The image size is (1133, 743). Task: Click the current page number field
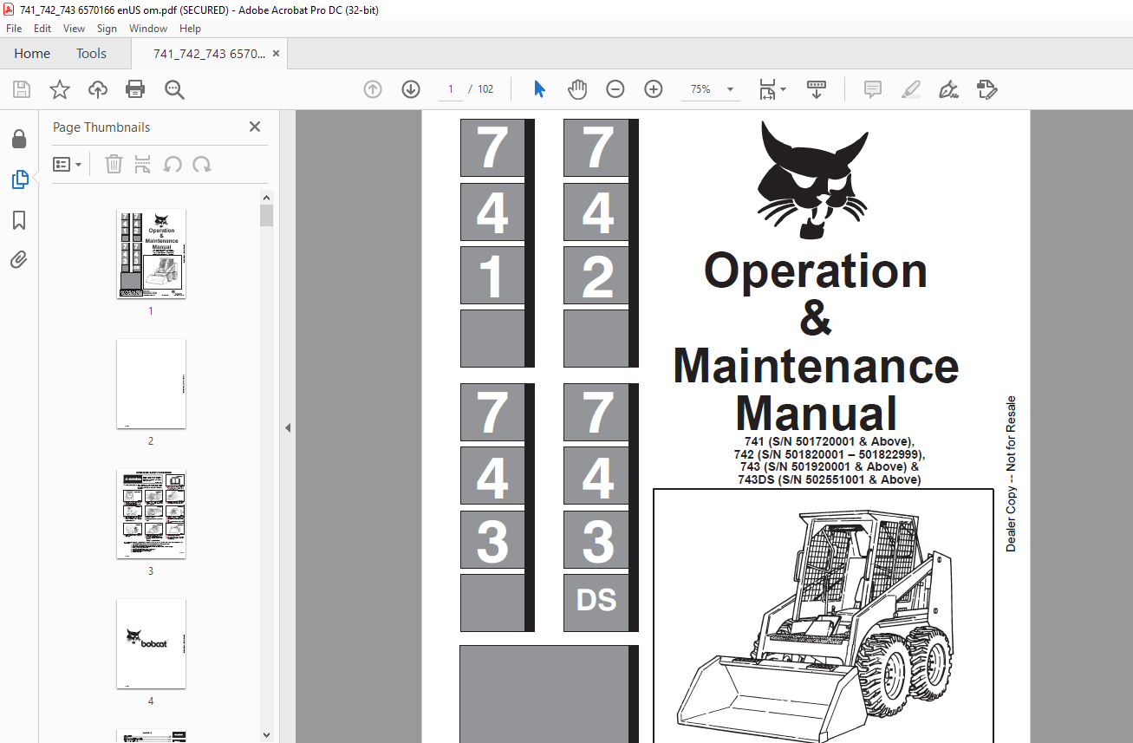tap(450, 89)
